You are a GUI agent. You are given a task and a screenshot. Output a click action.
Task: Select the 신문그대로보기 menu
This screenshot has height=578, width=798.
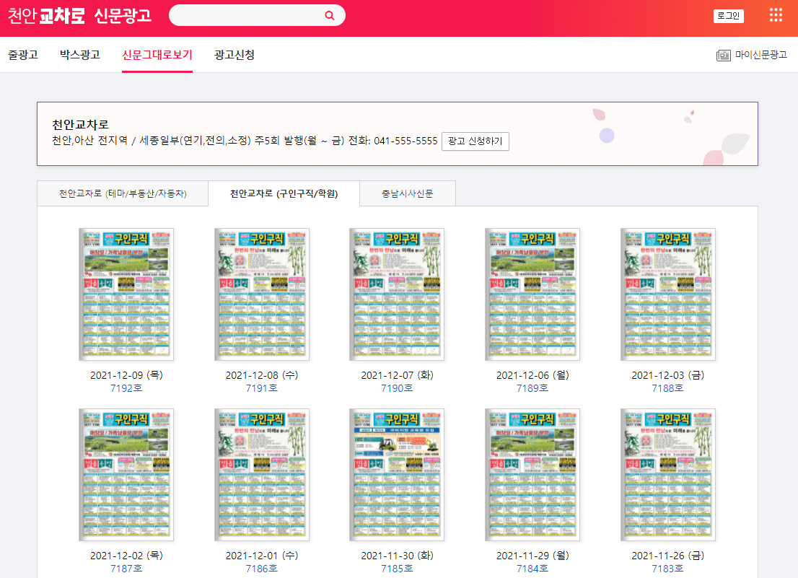tap(157, 54)
